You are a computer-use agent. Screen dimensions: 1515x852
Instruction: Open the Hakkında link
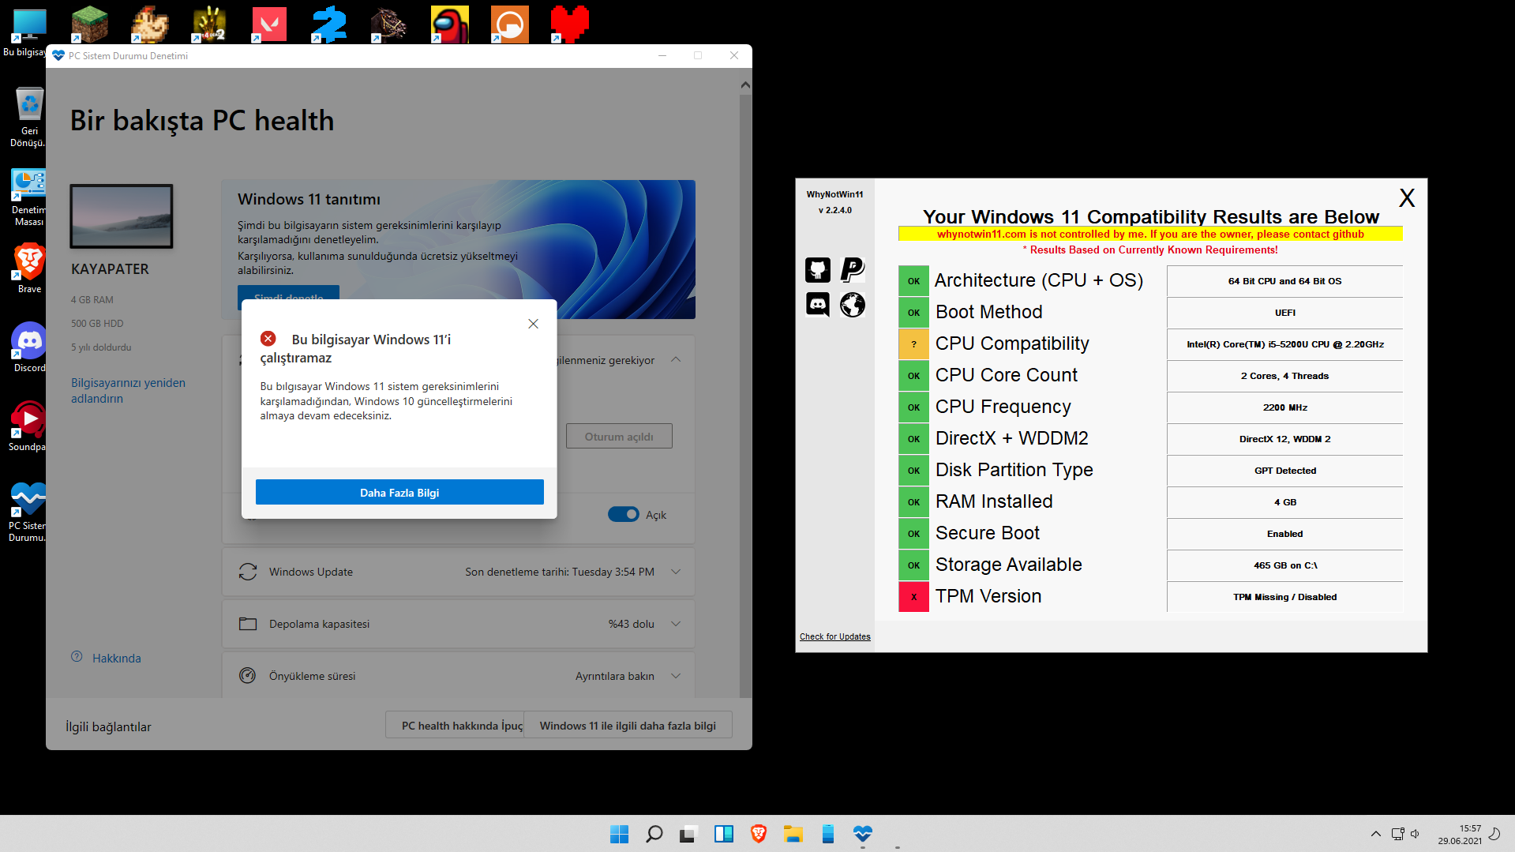[x=116, y=658]
